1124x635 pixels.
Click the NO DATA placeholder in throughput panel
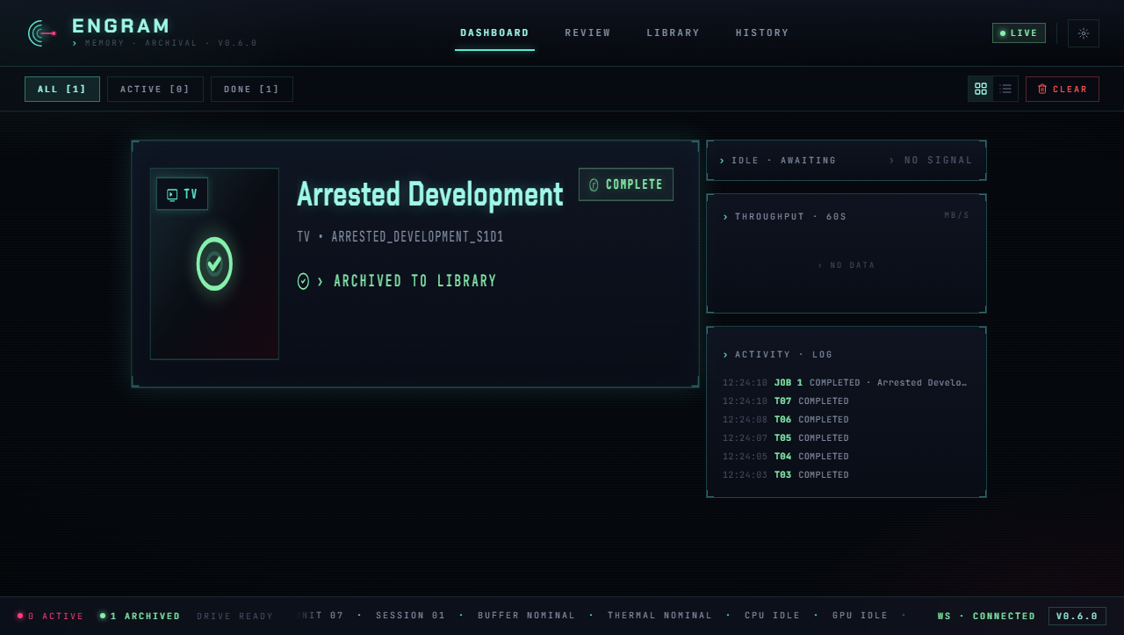[847, 265]
